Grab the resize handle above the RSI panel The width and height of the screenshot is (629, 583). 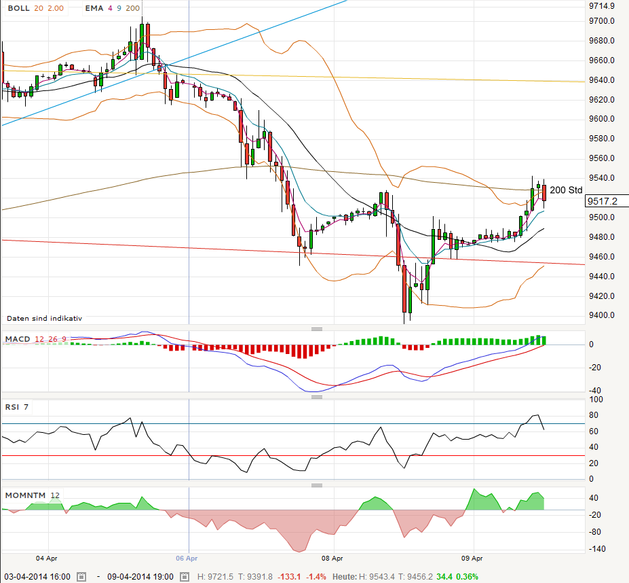317,397
